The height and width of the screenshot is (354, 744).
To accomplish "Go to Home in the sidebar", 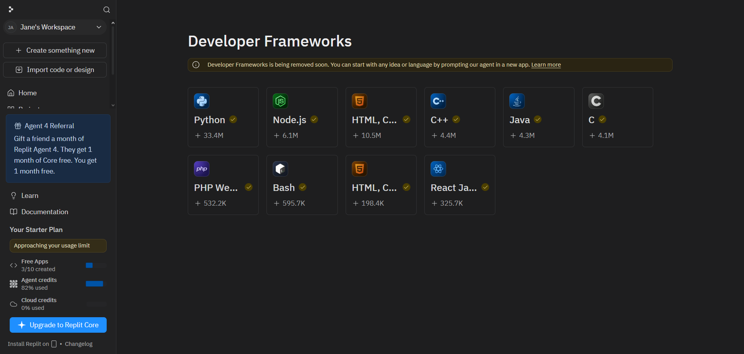I will (x=28, y=93).
